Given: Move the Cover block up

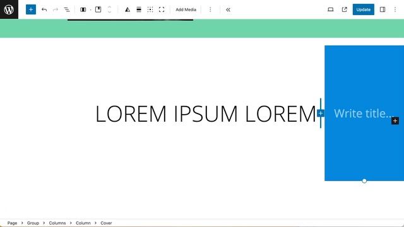Looking at the screenshot, I should coord(109,7).
